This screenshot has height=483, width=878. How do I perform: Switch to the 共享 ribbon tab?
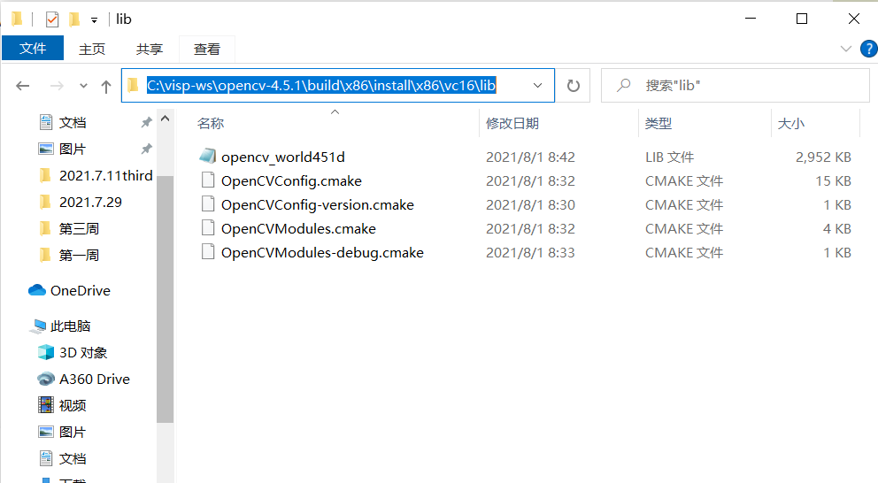click(x=150, y=50)
